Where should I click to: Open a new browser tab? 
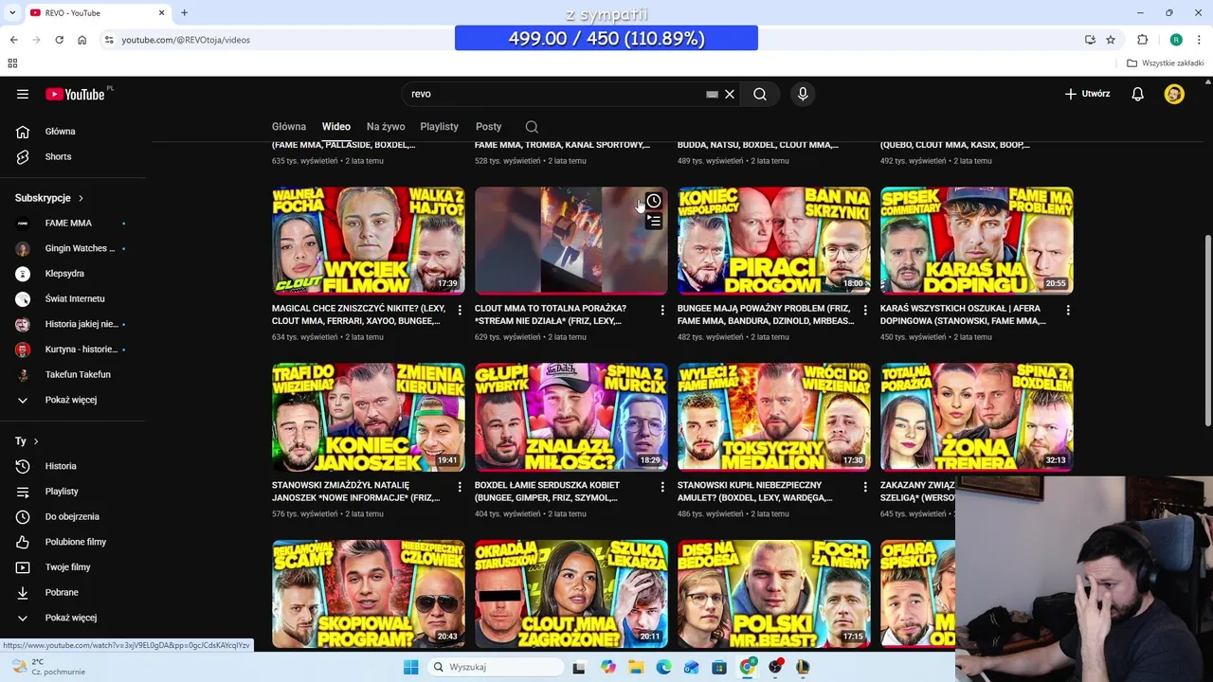[x=185, y=13]
